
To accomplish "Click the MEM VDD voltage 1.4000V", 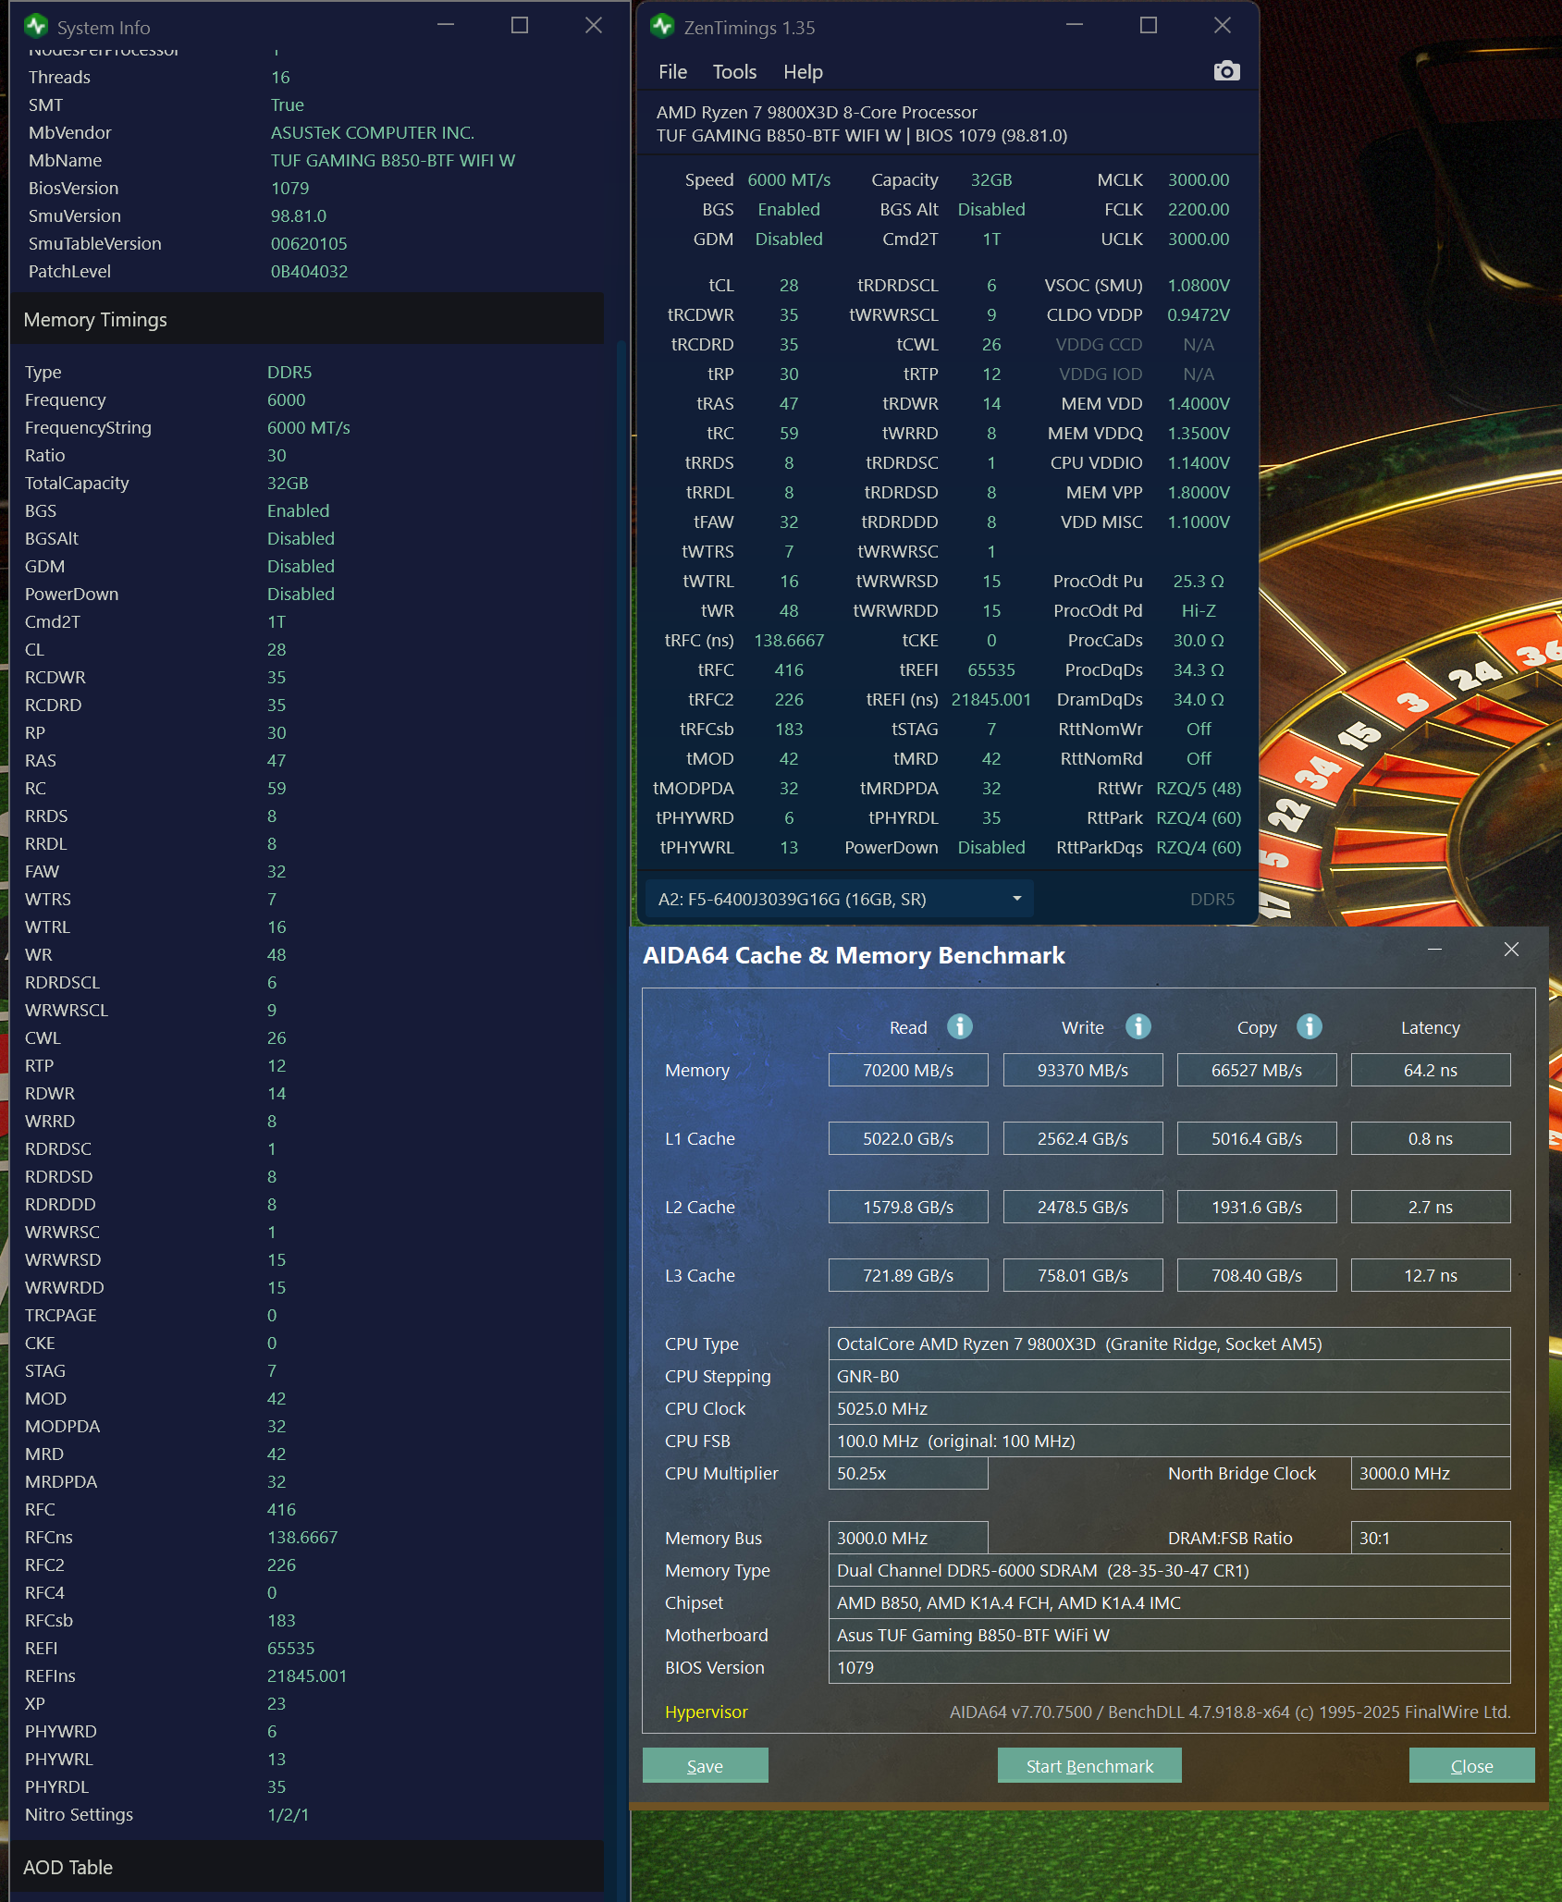I will [x=1199, y=403].
